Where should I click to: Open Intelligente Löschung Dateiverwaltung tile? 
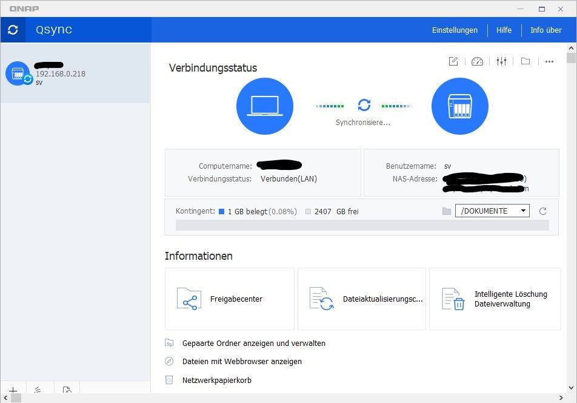(x=495, y=299)
